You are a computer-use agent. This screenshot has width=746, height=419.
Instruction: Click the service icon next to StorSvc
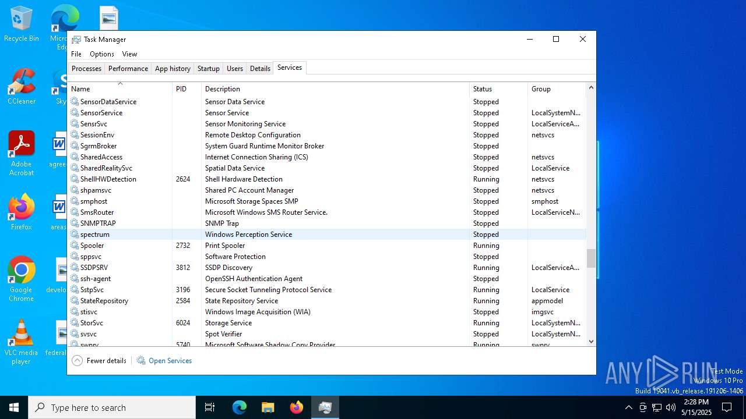[x=75, y=322]
